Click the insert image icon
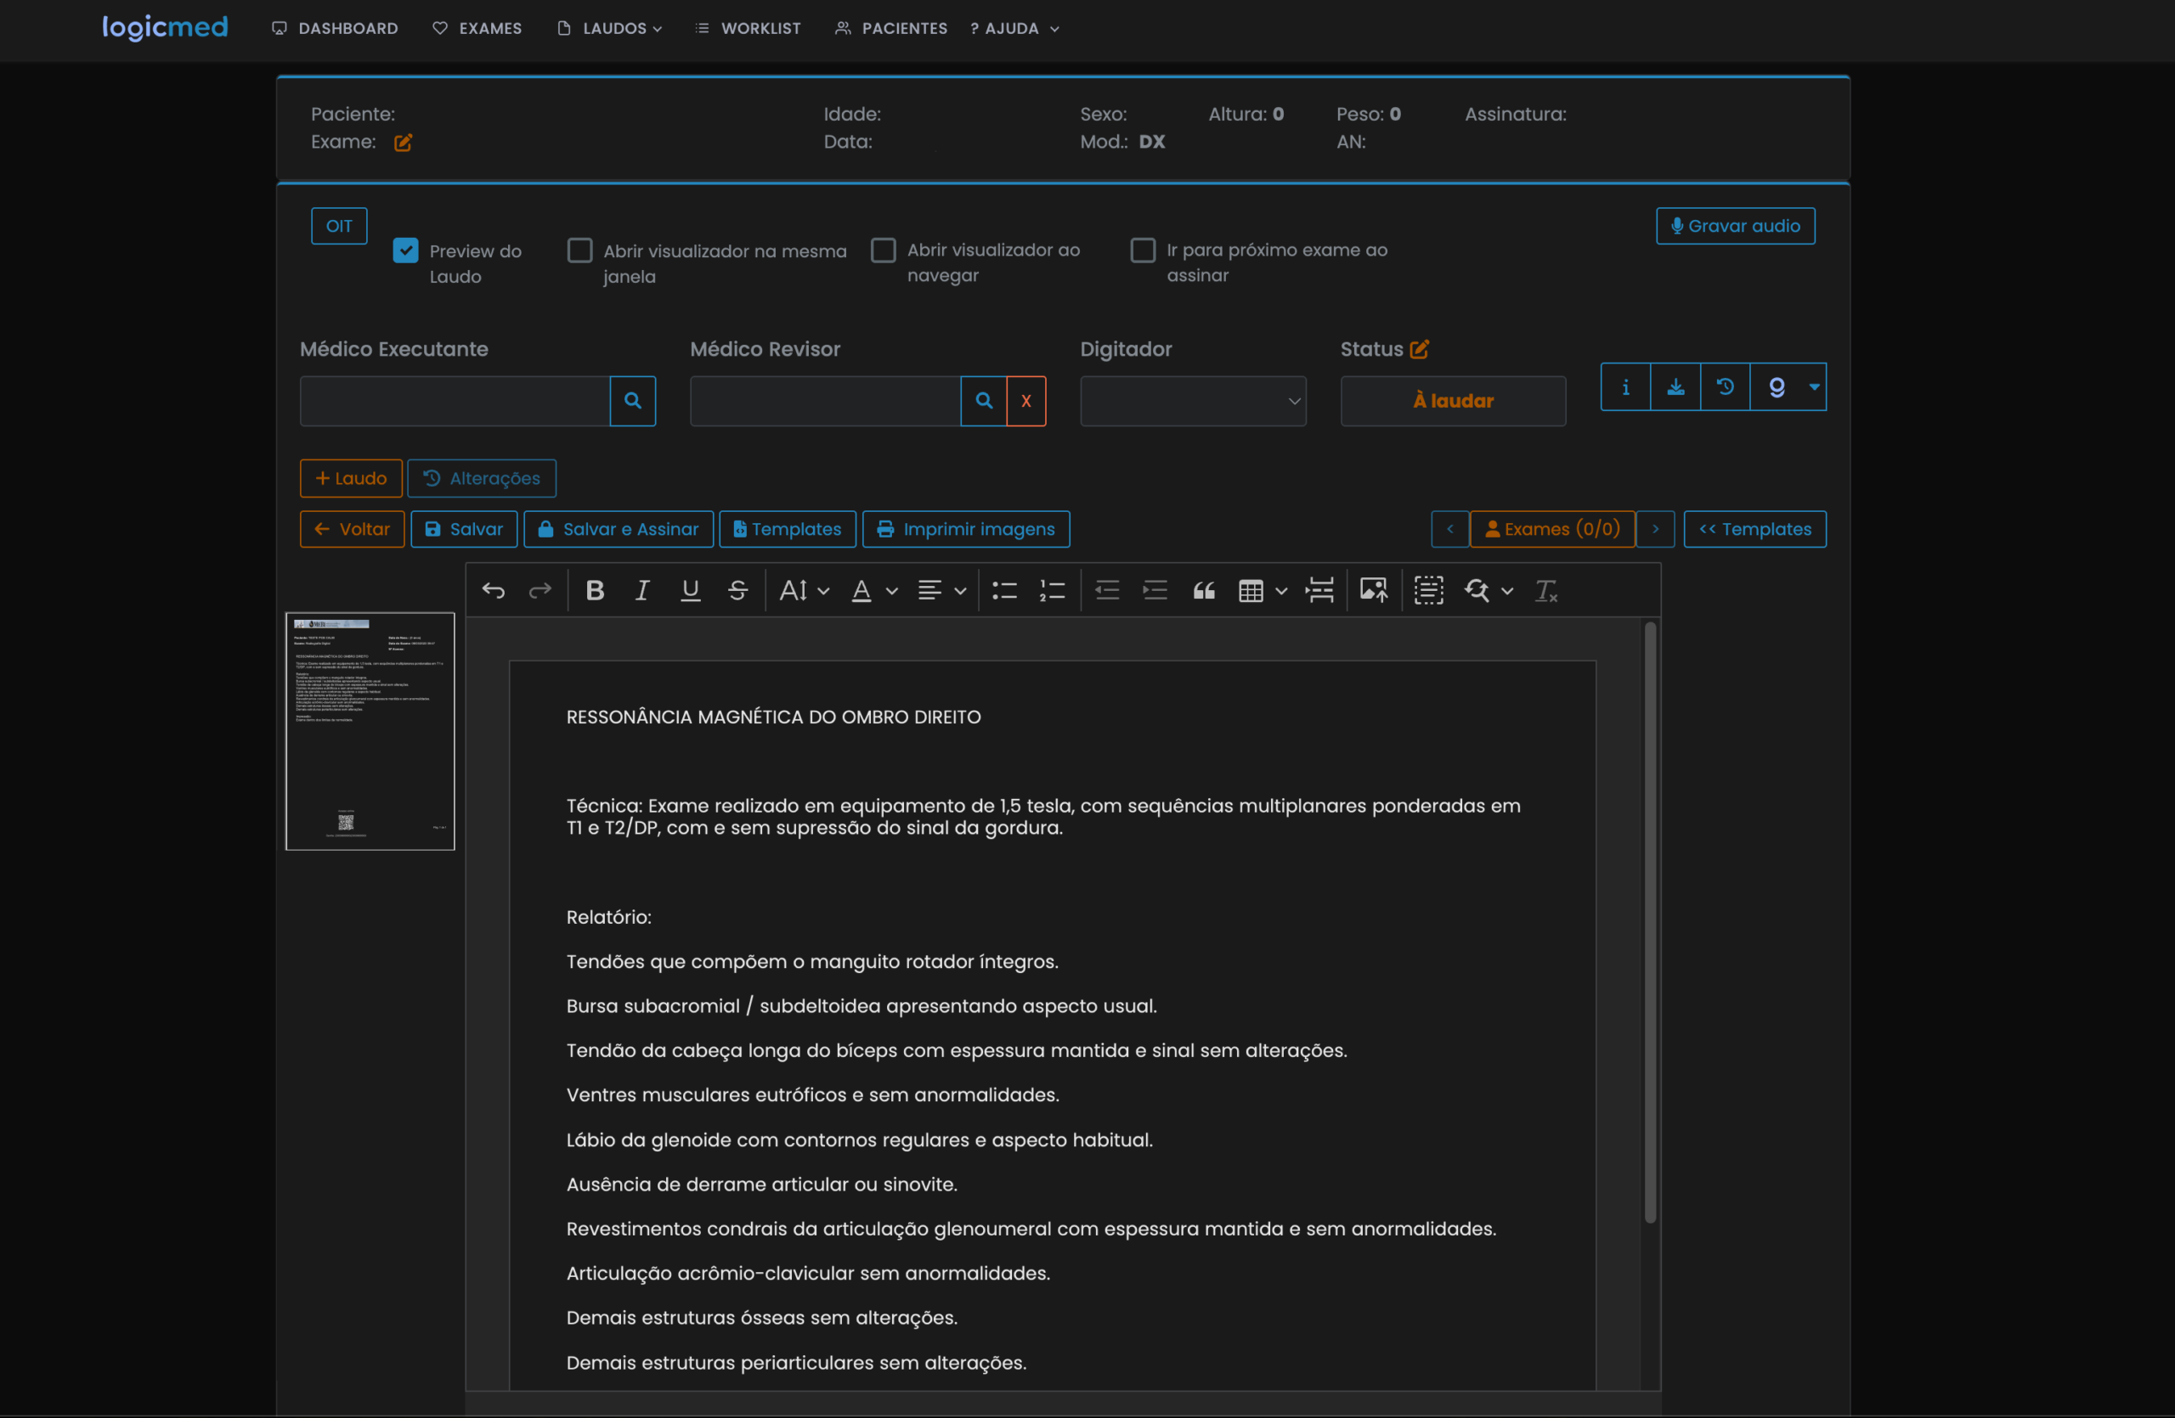Image resolution: width=2175 pixels, height=1418 pixels. coord(1374,591)
